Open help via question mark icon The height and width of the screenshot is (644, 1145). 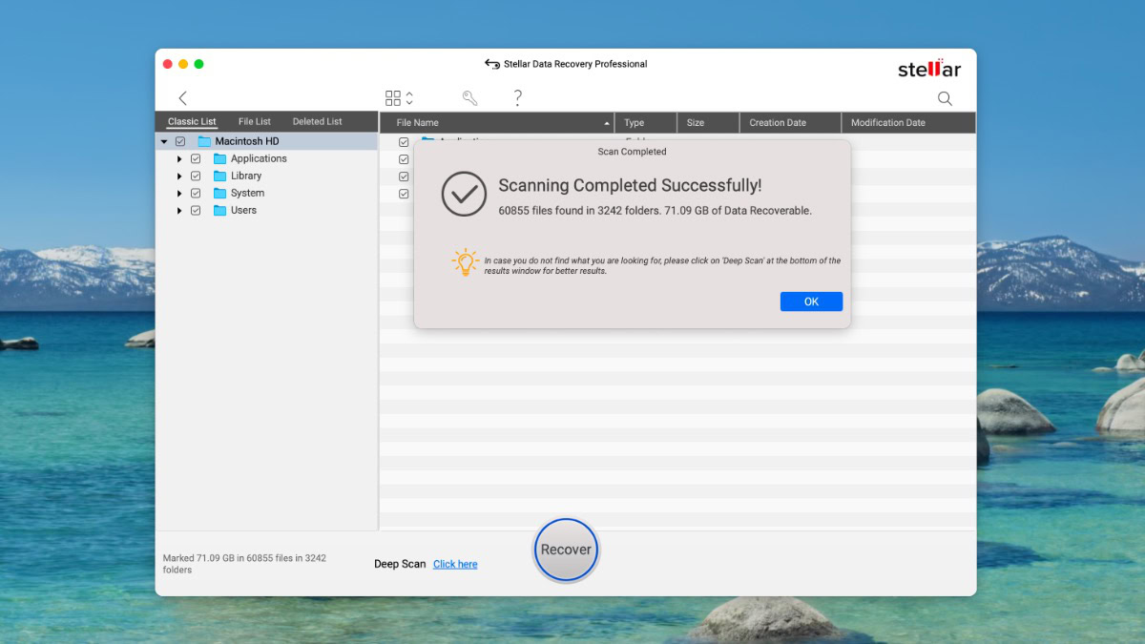tap(518, 97)
